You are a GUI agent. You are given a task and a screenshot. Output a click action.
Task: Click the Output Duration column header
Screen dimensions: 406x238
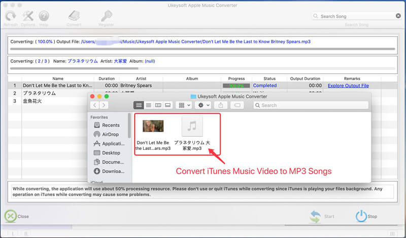pyautogui.click(x=305, y=78)
